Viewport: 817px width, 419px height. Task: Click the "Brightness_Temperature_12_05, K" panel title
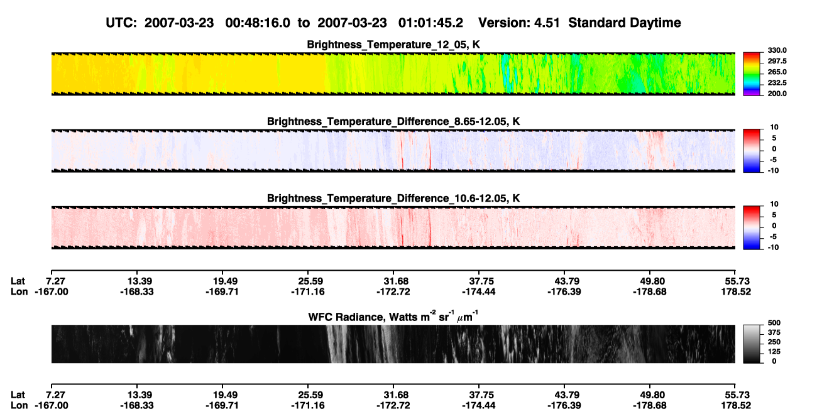(393, 44)
